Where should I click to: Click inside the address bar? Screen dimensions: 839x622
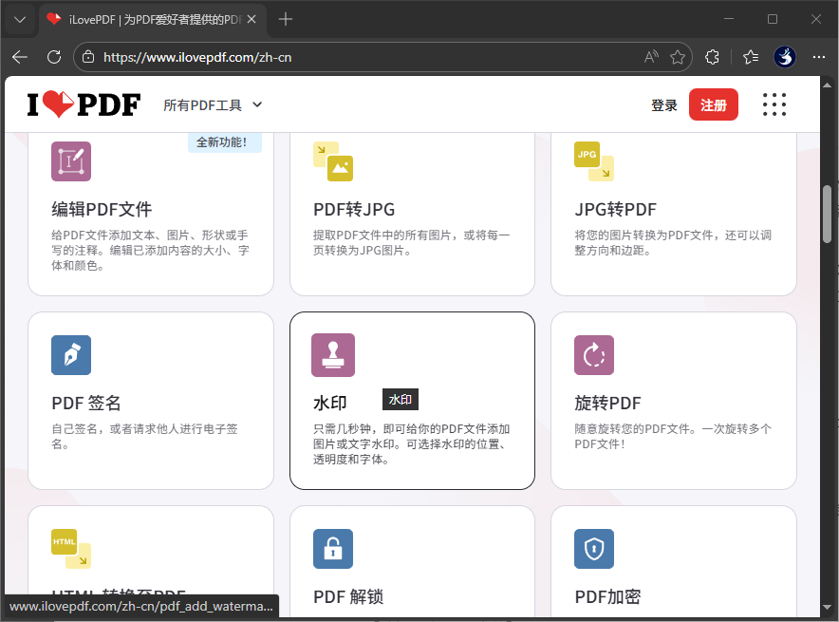285,57
